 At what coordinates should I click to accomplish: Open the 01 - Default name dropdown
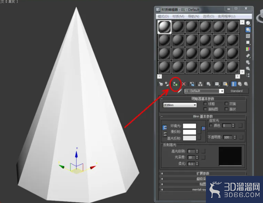pyautogui.click(x=222, y=91)
